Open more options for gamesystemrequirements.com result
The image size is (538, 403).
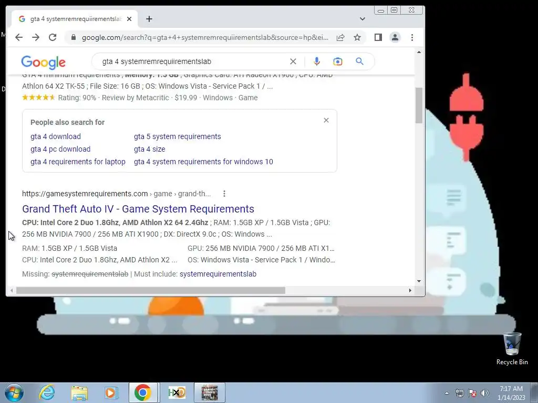coord(224,194)
